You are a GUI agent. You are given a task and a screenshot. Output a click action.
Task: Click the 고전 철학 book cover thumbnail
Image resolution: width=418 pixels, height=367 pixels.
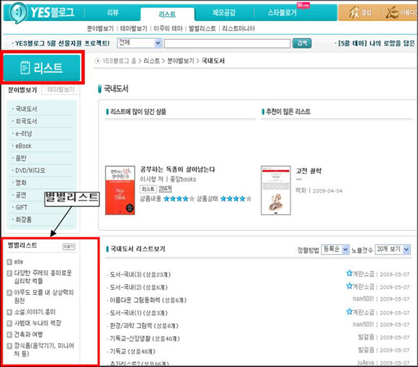click(x=275, y=190)
